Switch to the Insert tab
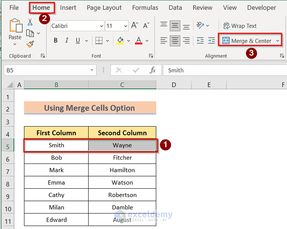 (68, 7)
